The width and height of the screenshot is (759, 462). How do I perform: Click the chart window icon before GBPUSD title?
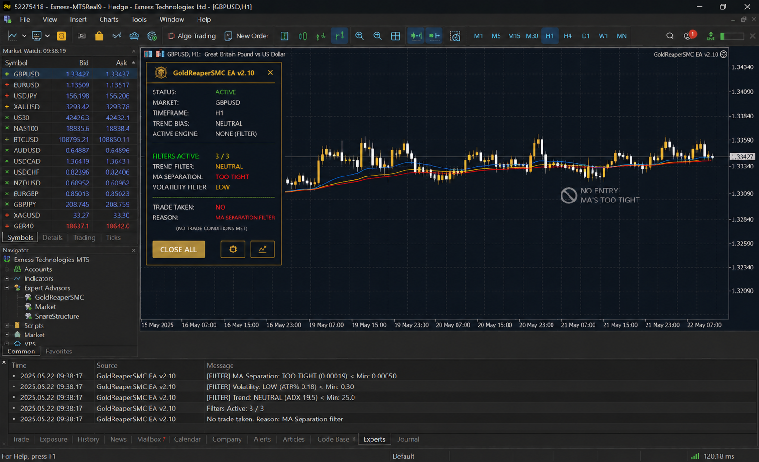(x=148, y=54)
